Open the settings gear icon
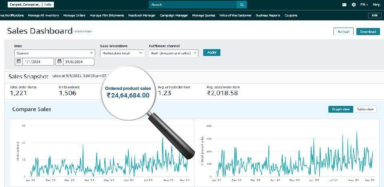384x187 pixels. click(x=354, y=5)
